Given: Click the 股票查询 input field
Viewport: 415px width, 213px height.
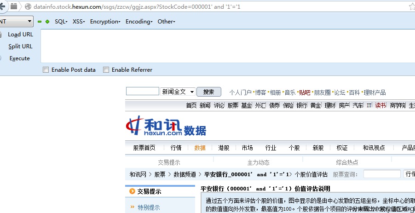Looking at the screenshot, I should 382,174.
